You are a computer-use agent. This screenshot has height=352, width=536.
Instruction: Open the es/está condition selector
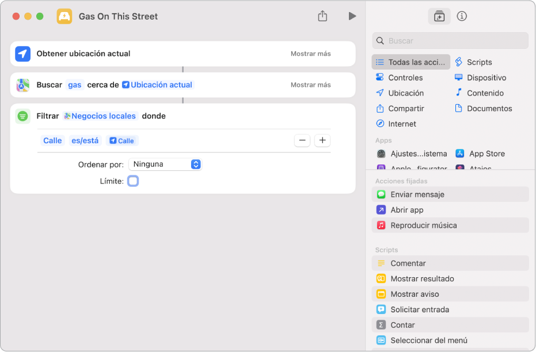pos(85,141)
